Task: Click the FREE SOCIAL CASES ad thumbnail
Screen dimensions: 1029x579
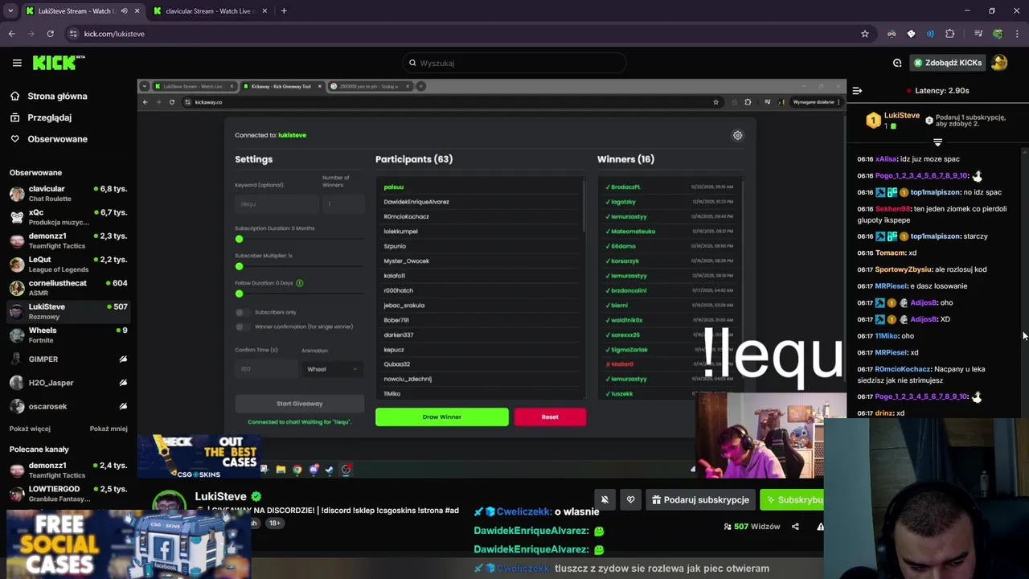Action: pyautogui.click(x=129, y=545)
